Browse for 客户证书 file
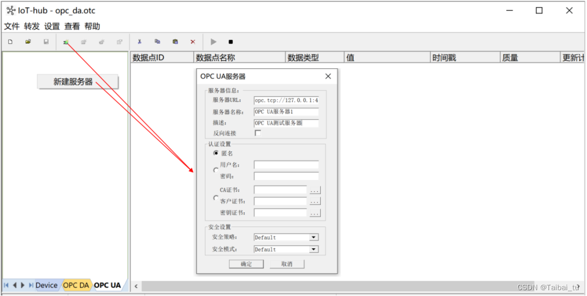 tap(315, 201)
